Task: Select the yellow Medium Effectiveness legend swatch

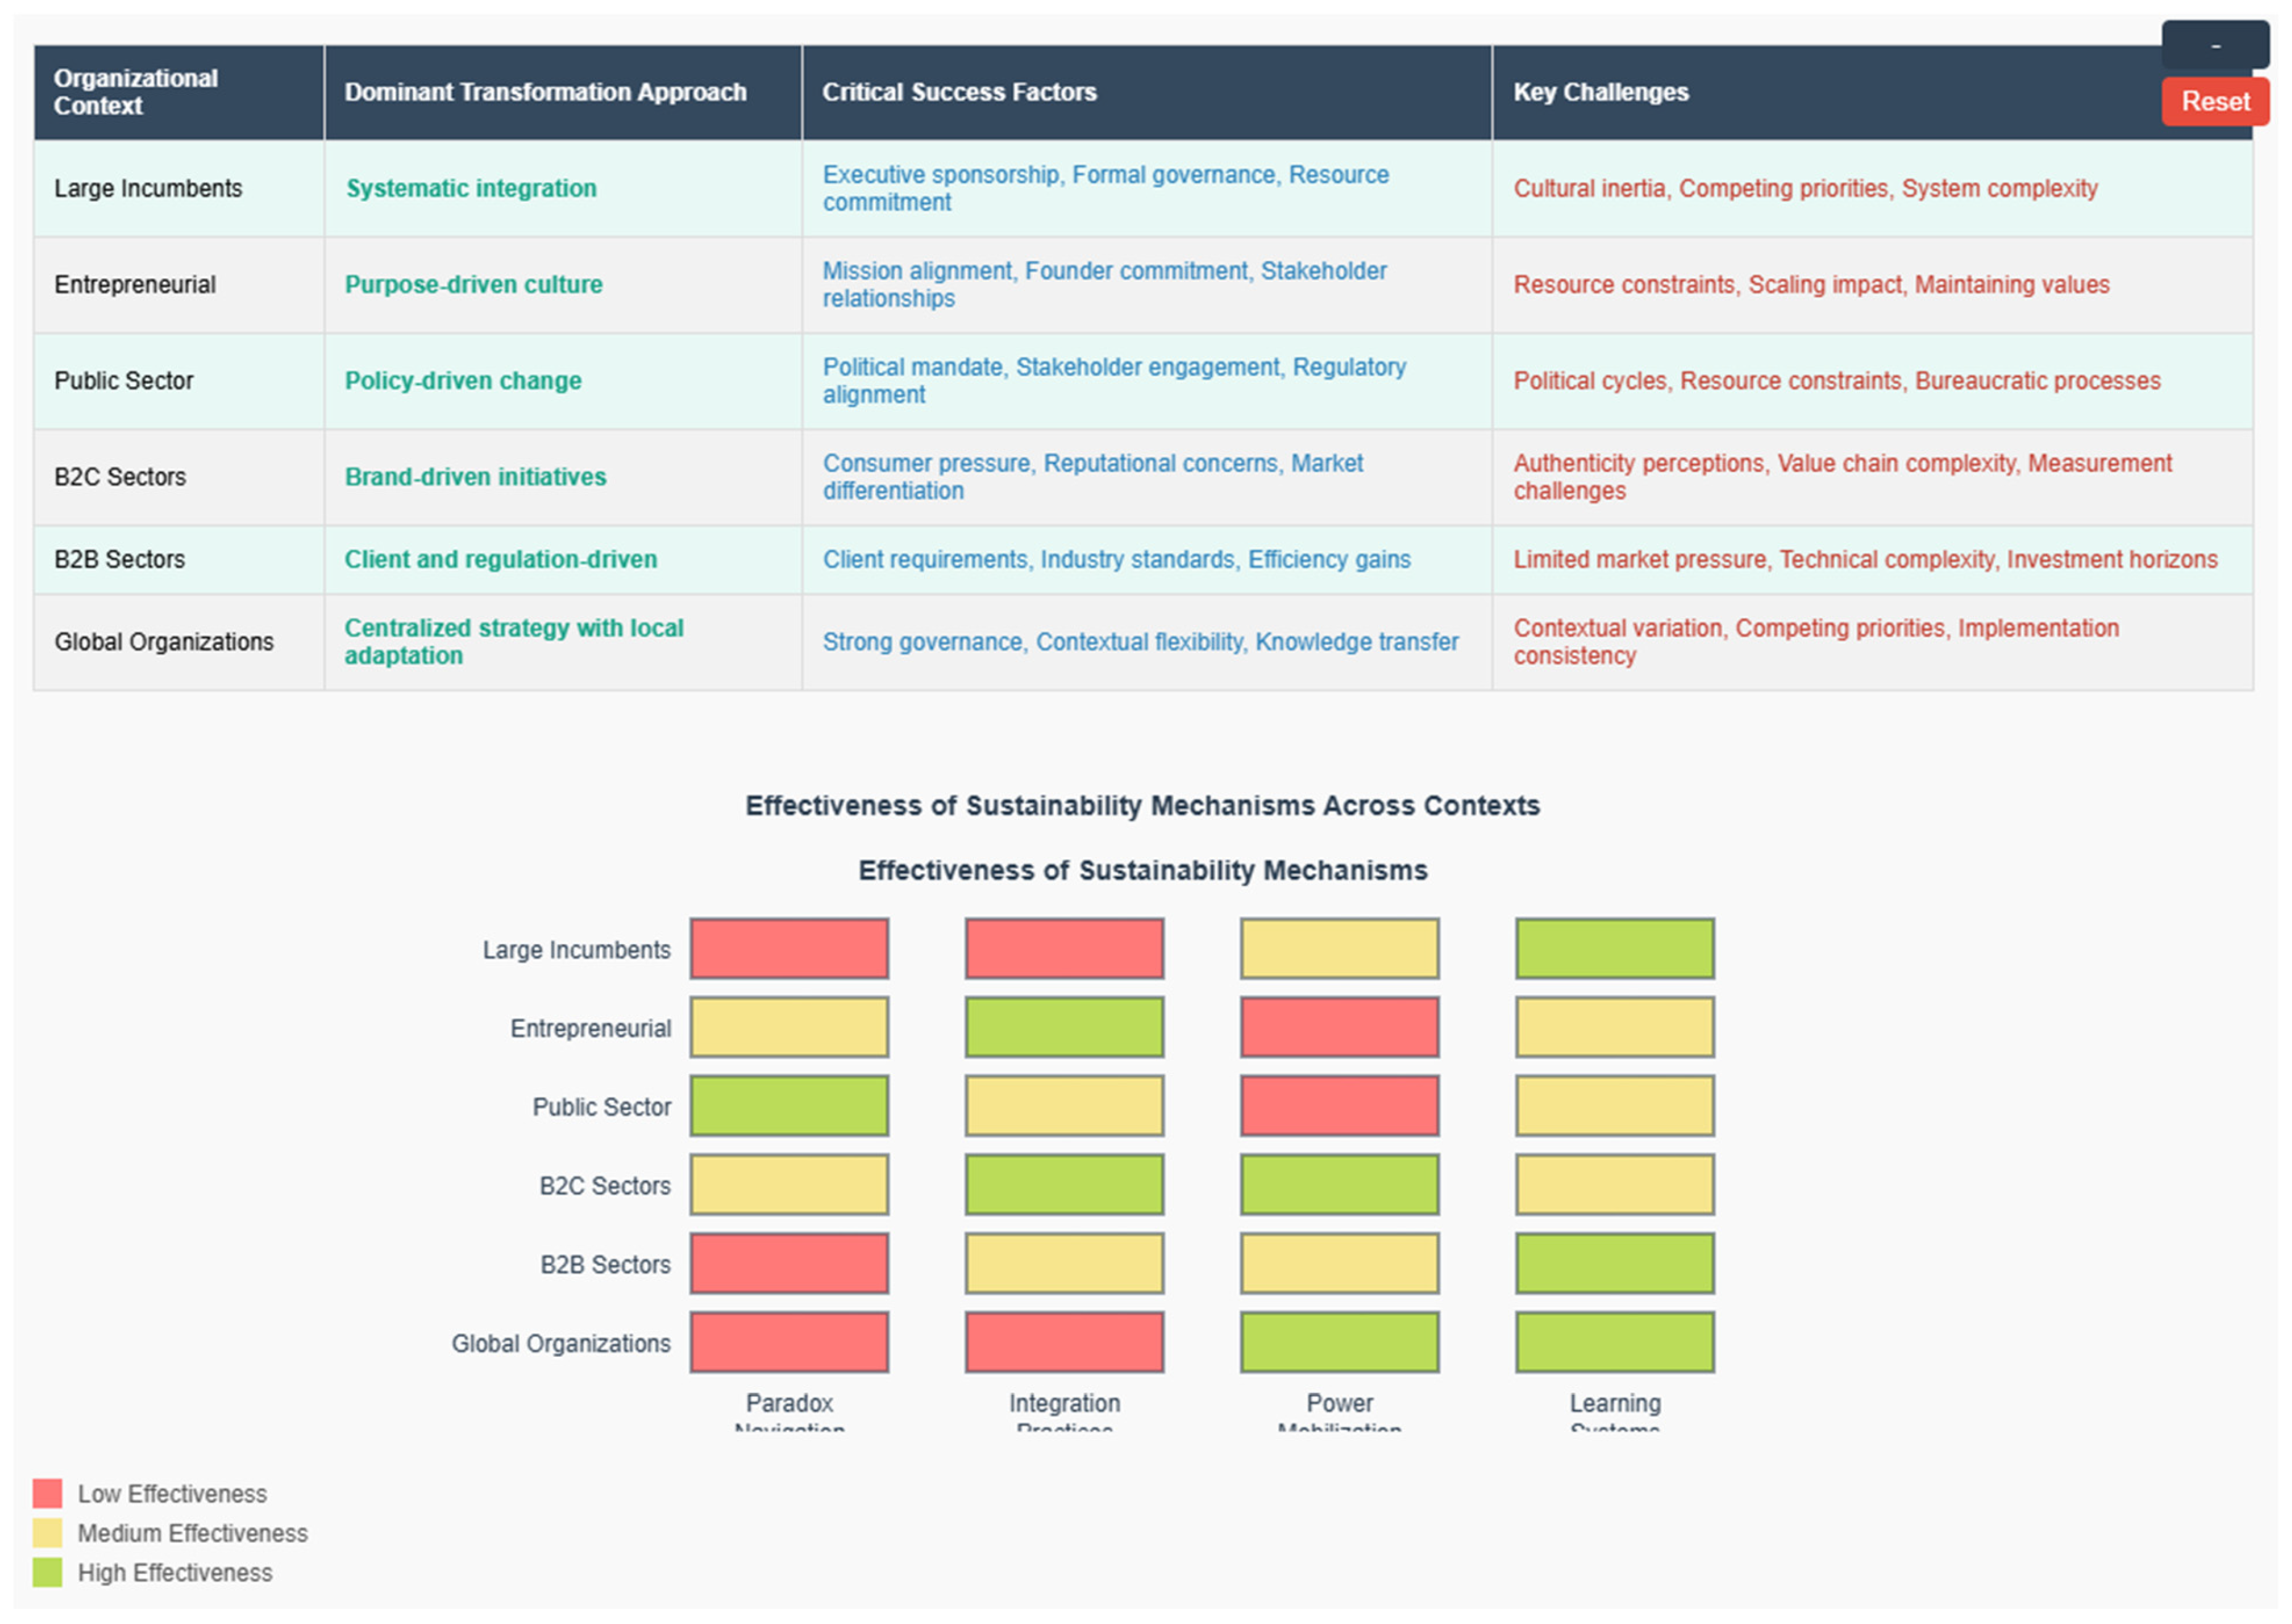Action: (x=47, y=1532)
